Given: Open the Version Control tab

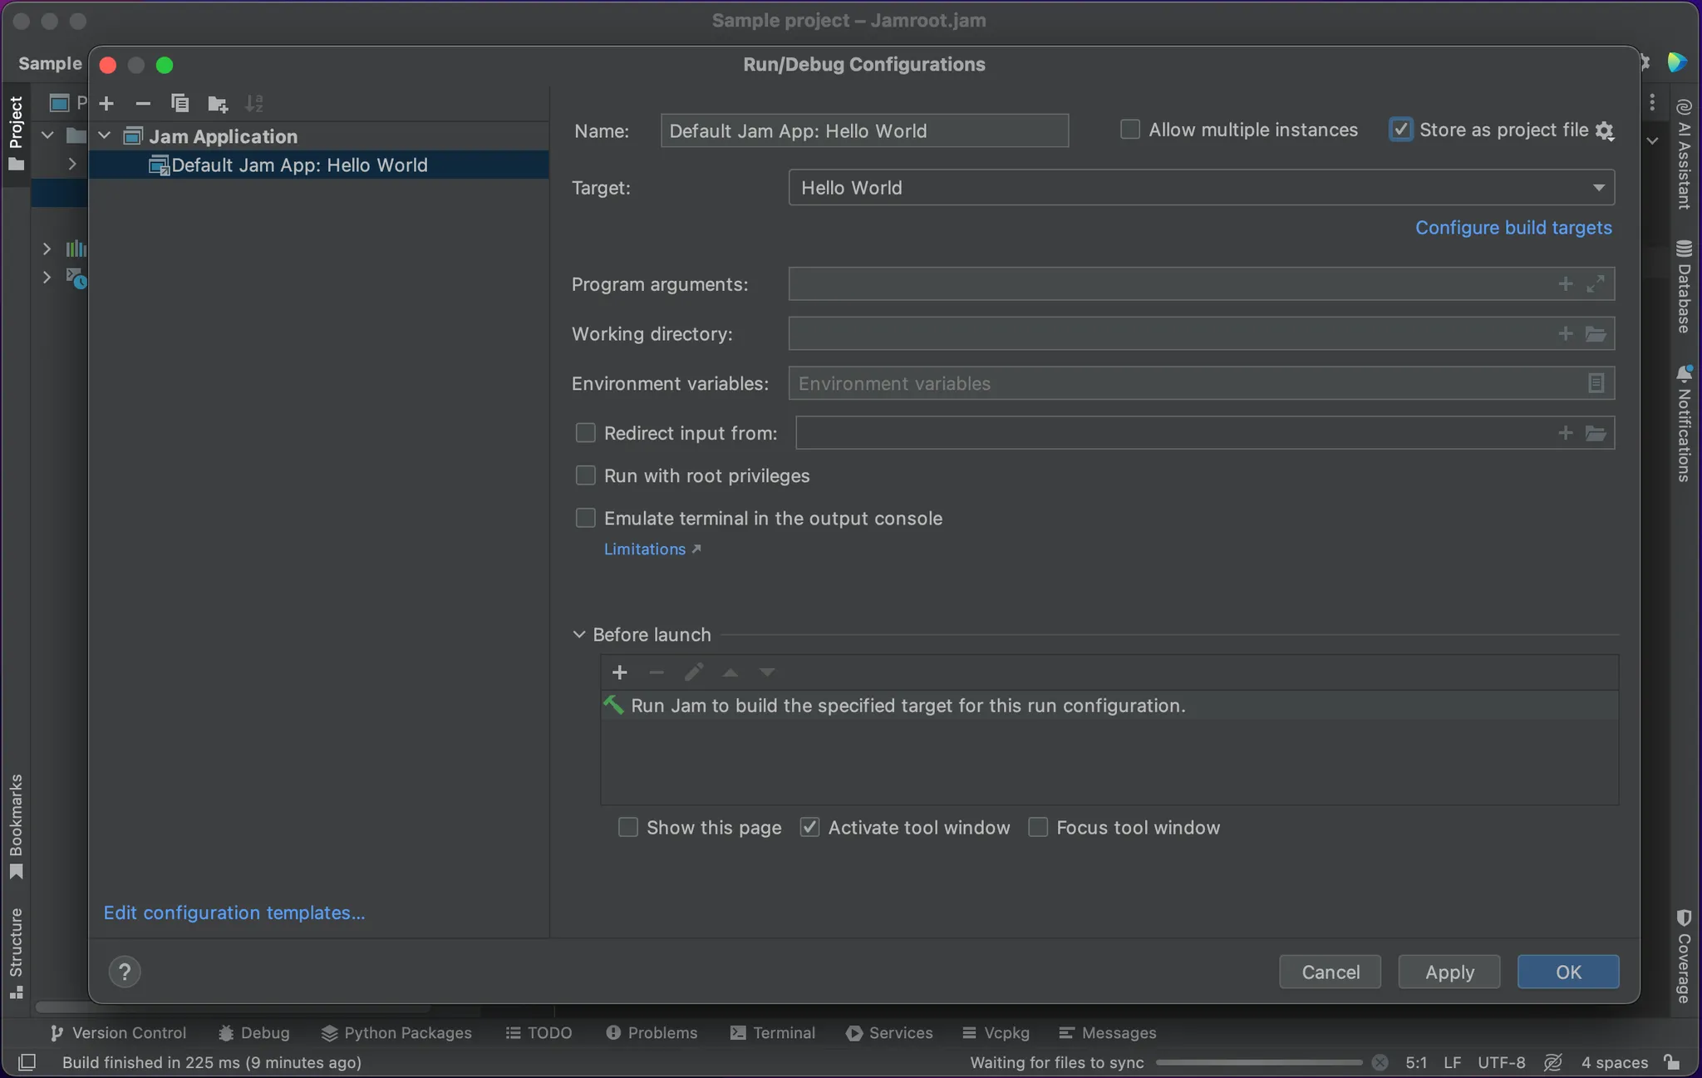Looking at the screenshot, I should pos(118,1033).
